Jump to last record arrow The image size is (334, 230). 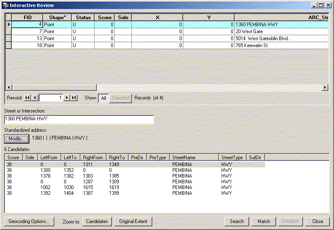click(74, 98)
